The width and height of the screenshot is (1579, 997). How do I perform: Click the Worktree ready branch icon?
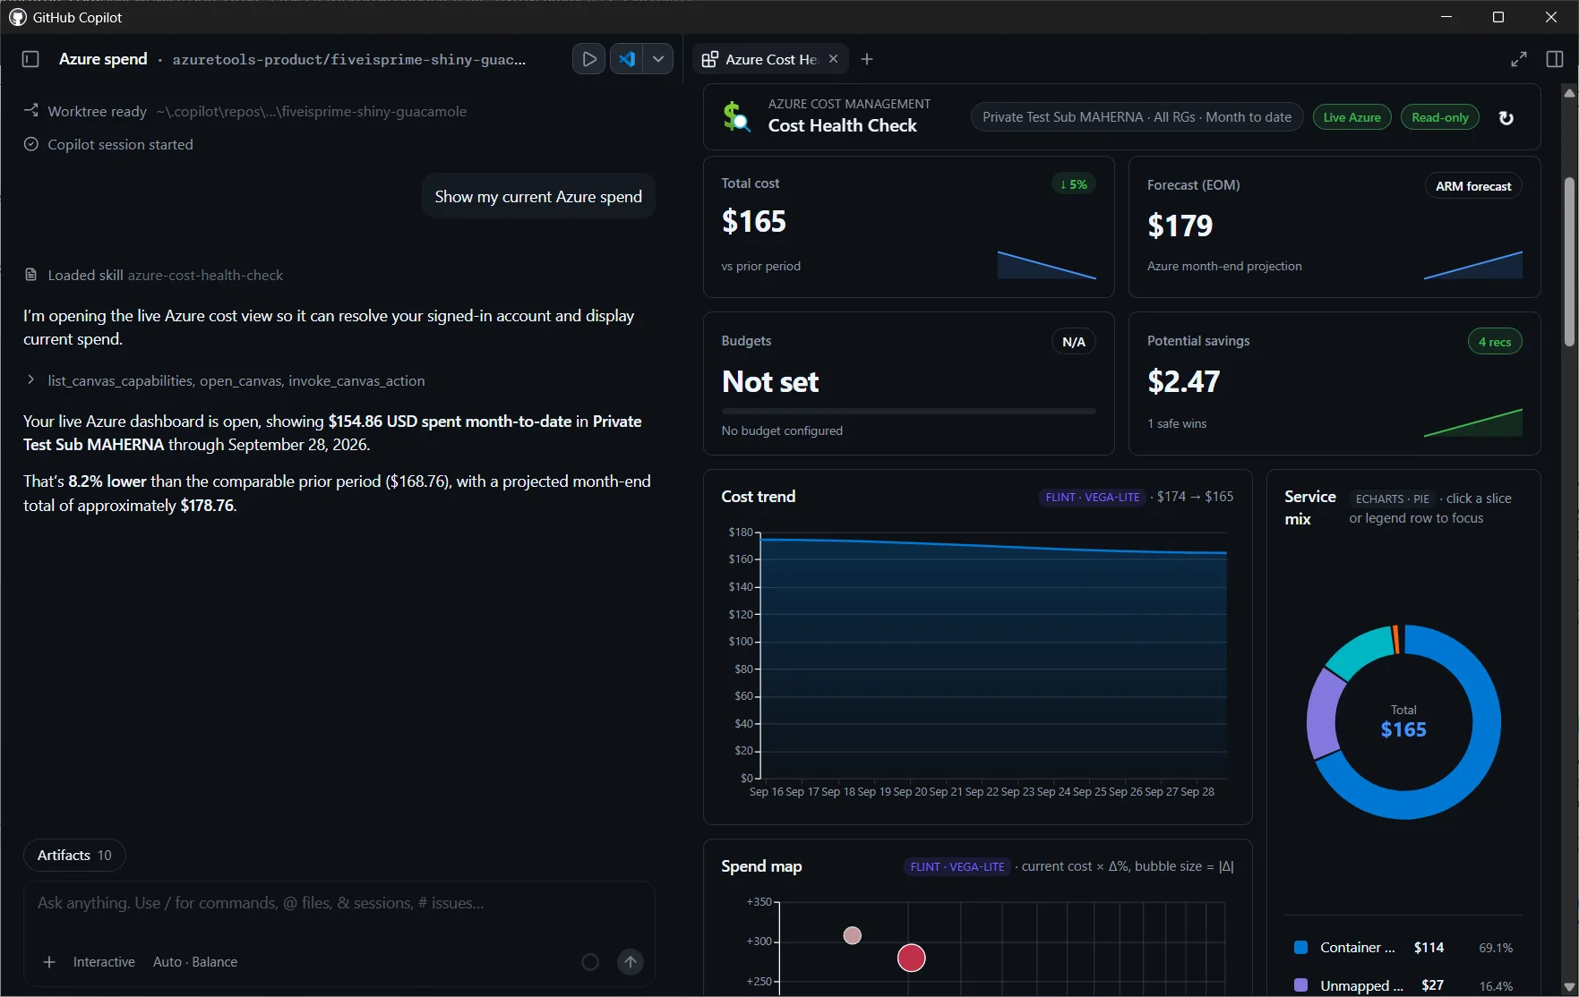click(x=30, y=111)
